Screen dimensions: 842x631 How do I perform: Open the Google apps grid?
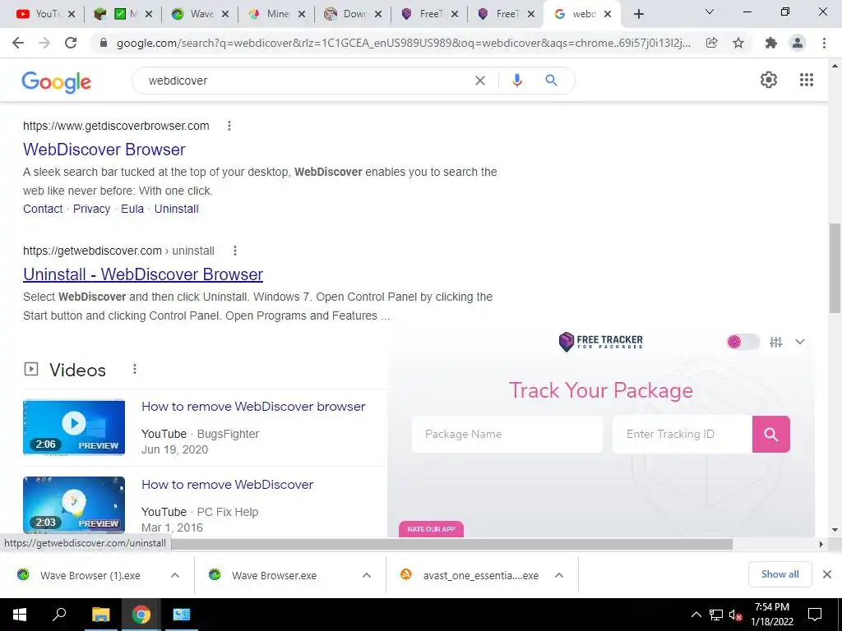click(x=807, y=80)
